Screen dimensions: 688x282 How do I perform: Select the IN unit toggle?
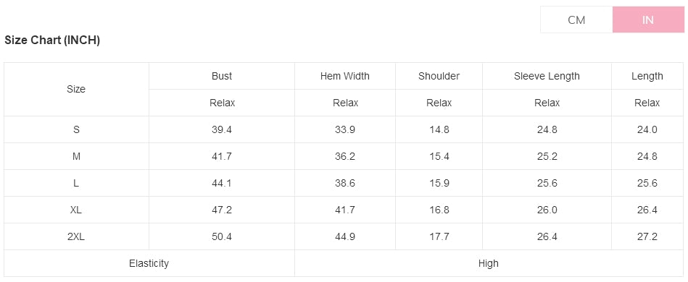point(648,20)
